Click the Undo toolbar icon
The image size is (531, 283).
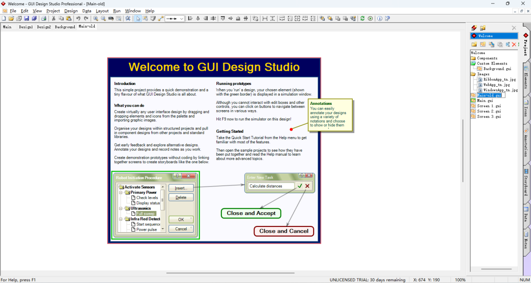(78, 19)
